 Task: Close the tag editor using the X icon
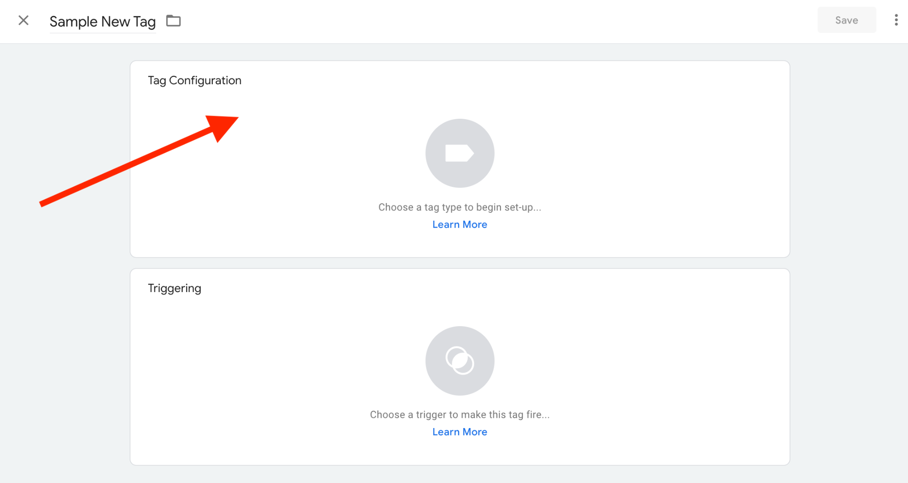point(23,20)
